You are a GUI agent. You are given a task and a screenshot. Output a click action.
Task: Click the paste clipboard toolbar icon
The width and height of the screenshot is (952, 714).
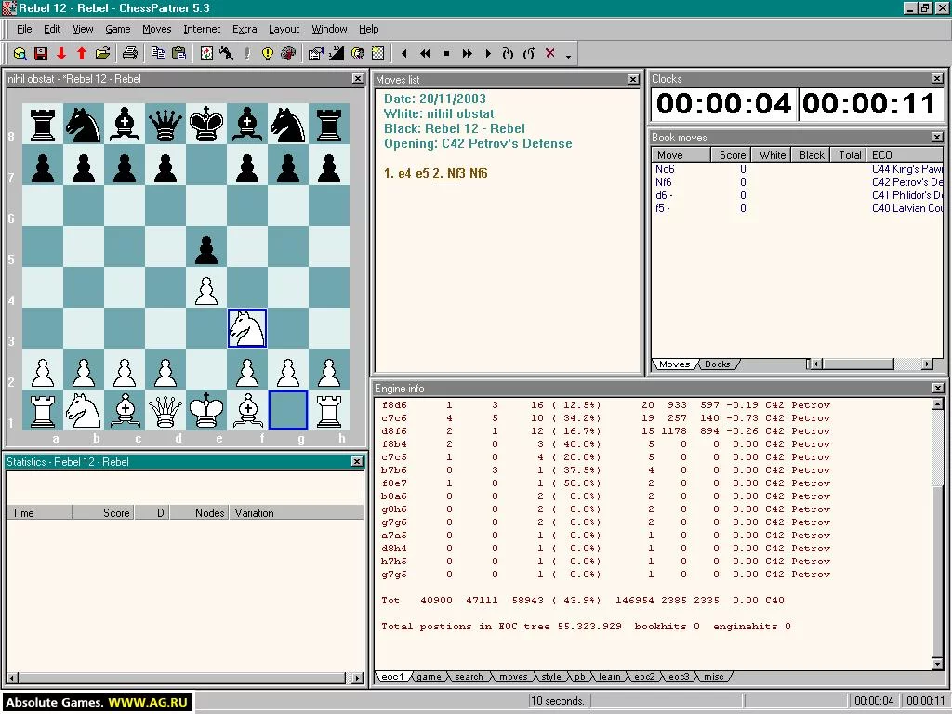coord(178,54)
